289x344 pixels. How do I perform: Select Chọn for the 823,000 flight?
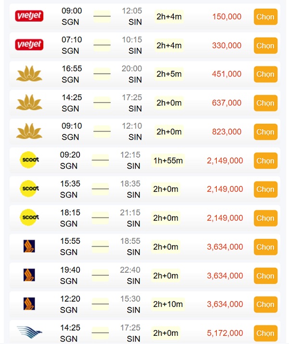pyautogui.click(x=265, y=132)
